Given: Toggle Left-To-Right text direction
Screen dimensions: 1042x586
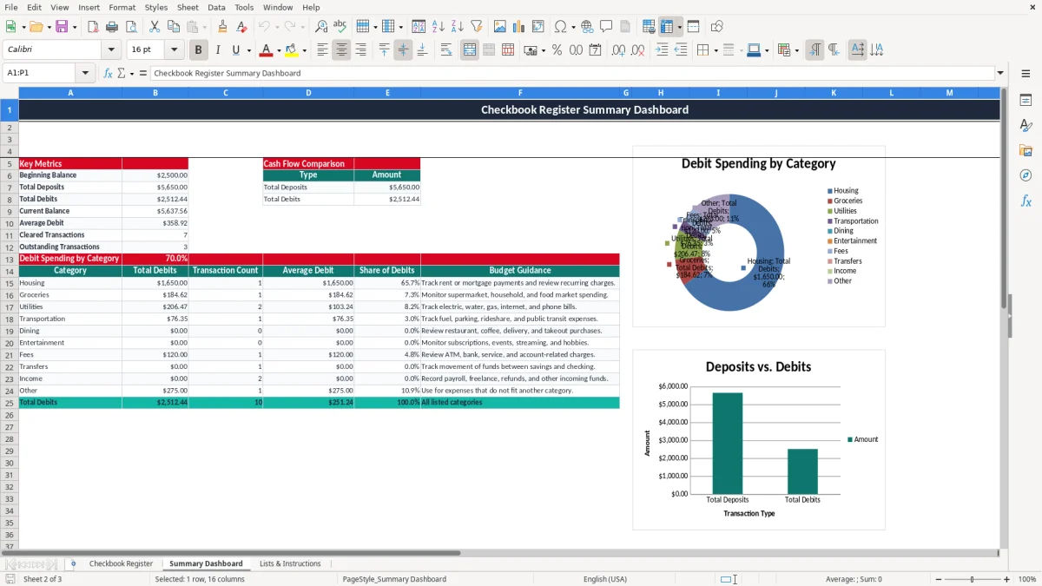Looking at the screenshot, I should [x=814, y=50].
